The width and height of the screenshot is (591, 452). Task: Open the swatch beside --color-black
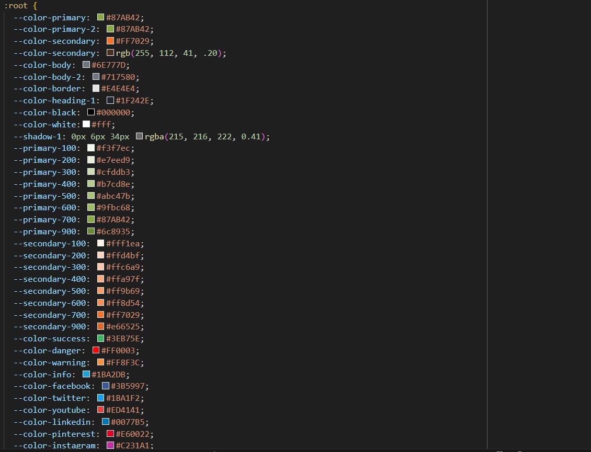coord(90,112)
